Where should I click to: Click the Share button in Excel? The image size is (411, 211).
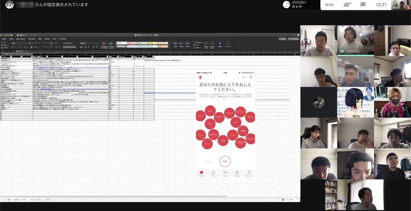click(x=283, y=39)
